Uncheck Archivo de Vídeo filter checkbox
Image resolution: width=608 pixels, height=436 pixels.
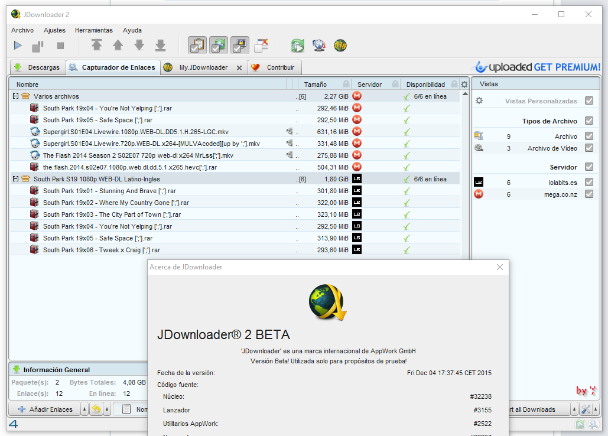coord(589,148)
